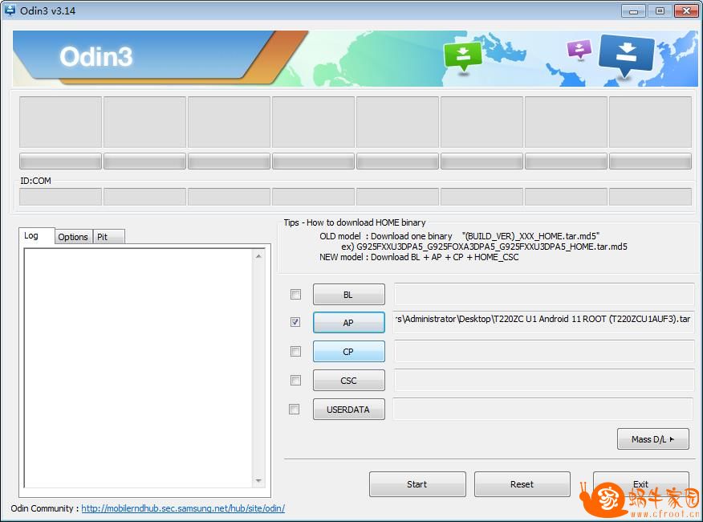Open the Mass D/L submenu
The height and width of the screenshot is (522, 703).
652,439
